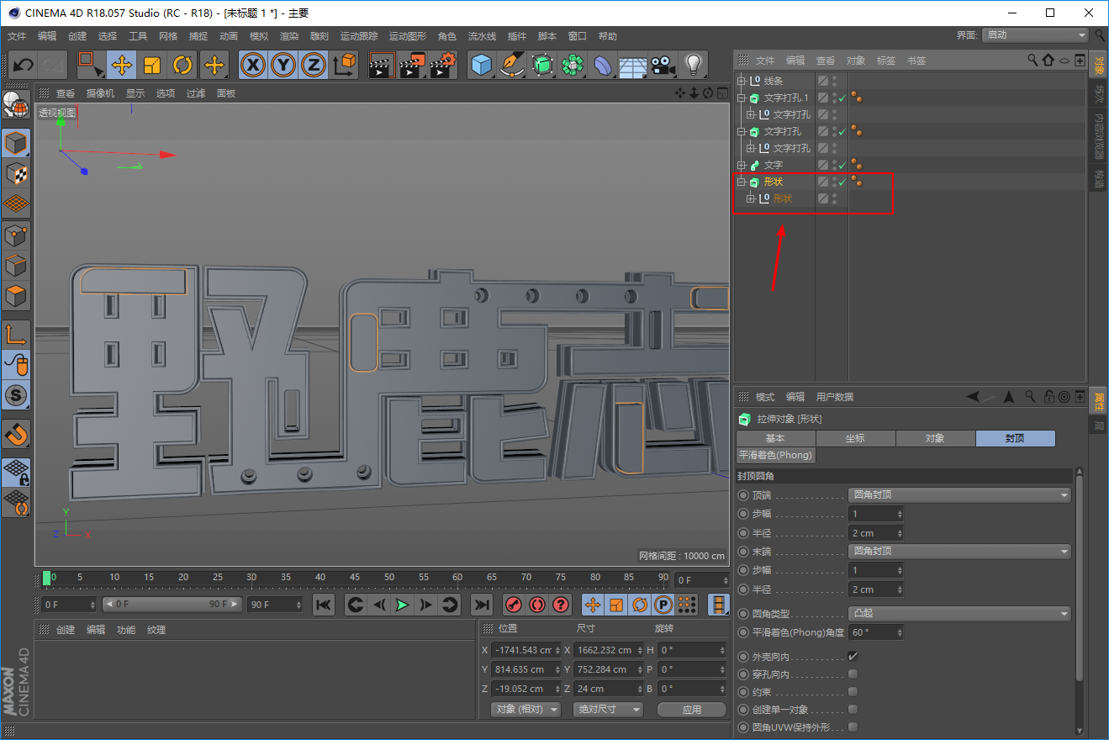
Task: Open the 顶端 cap type dropdown
Action: click(959, 495)
